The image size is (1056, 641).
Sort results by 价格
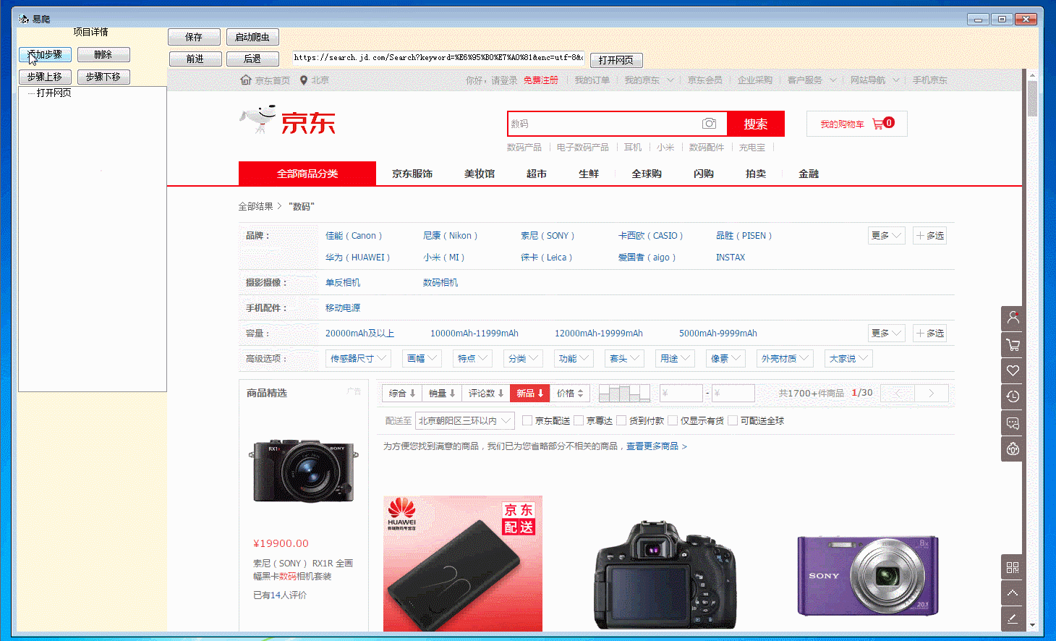571,393
